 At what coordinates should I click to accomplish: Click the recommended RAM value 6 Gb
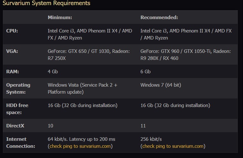pos(145,72)
